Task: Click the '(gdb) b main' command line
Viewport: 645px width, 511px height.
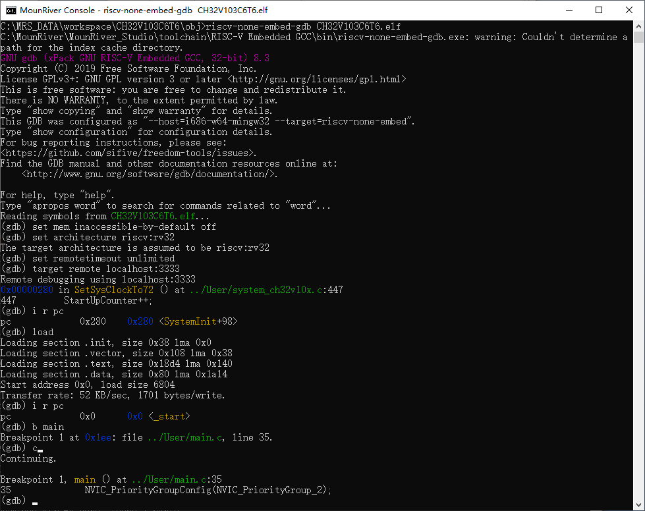Action: click(32, 427)
